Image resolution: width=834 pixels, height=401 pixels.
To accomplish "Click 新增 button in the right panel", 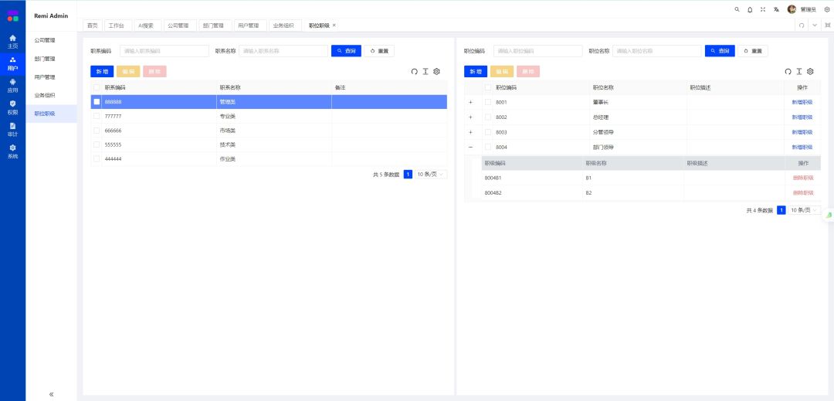I will [476, 71].
